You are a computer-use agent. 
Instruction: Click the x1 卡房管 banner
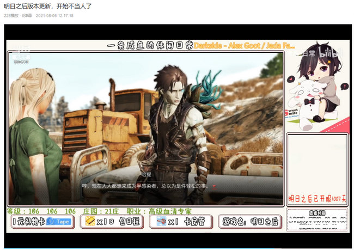click(x=181, y=221)
